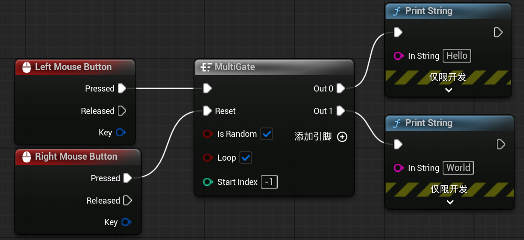524x240 pixels.
Task: Uncheck the Is Random checkbox
Action: pyautogui.click(x=266, y=134)
